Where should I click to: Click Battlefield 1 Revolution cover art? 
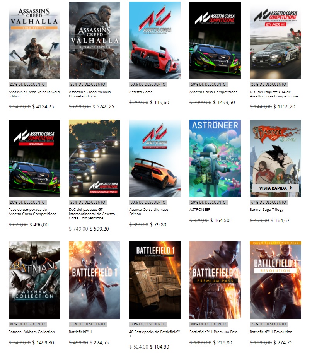275,280
